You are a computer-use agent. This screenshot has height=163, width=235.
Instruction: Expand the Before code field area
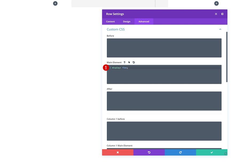(x=164, y=48)
